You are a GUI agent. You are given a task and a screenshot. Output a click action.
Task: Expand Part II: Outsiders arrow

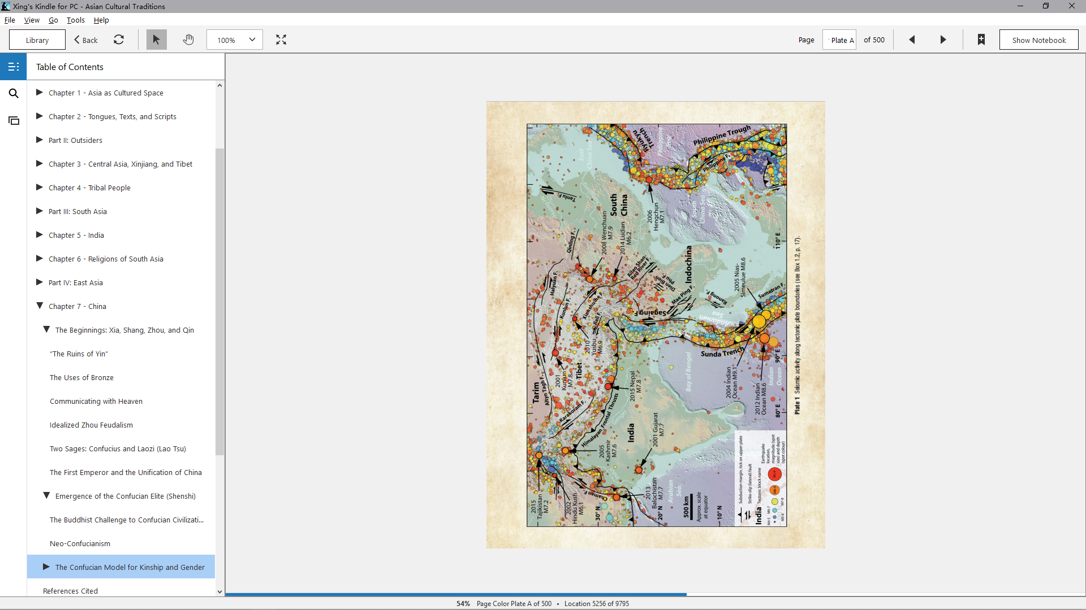[40, 140]
